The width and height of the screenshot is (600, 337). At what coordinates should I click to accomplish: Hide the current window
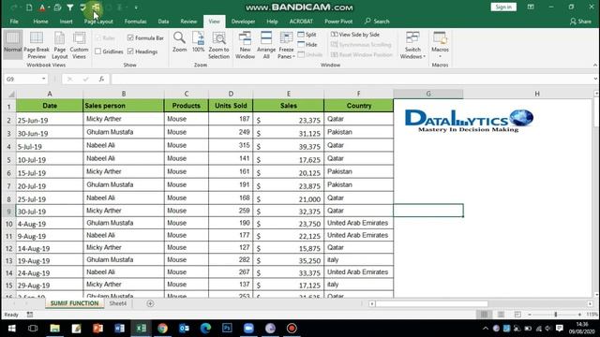[307, 45]
